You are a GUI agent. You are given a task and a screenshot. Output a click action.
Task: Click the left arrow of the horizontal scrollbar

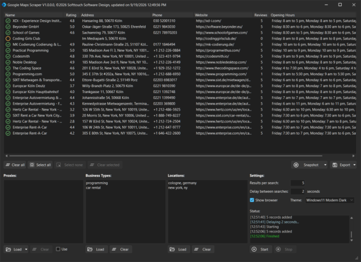(x=7, y=156)
